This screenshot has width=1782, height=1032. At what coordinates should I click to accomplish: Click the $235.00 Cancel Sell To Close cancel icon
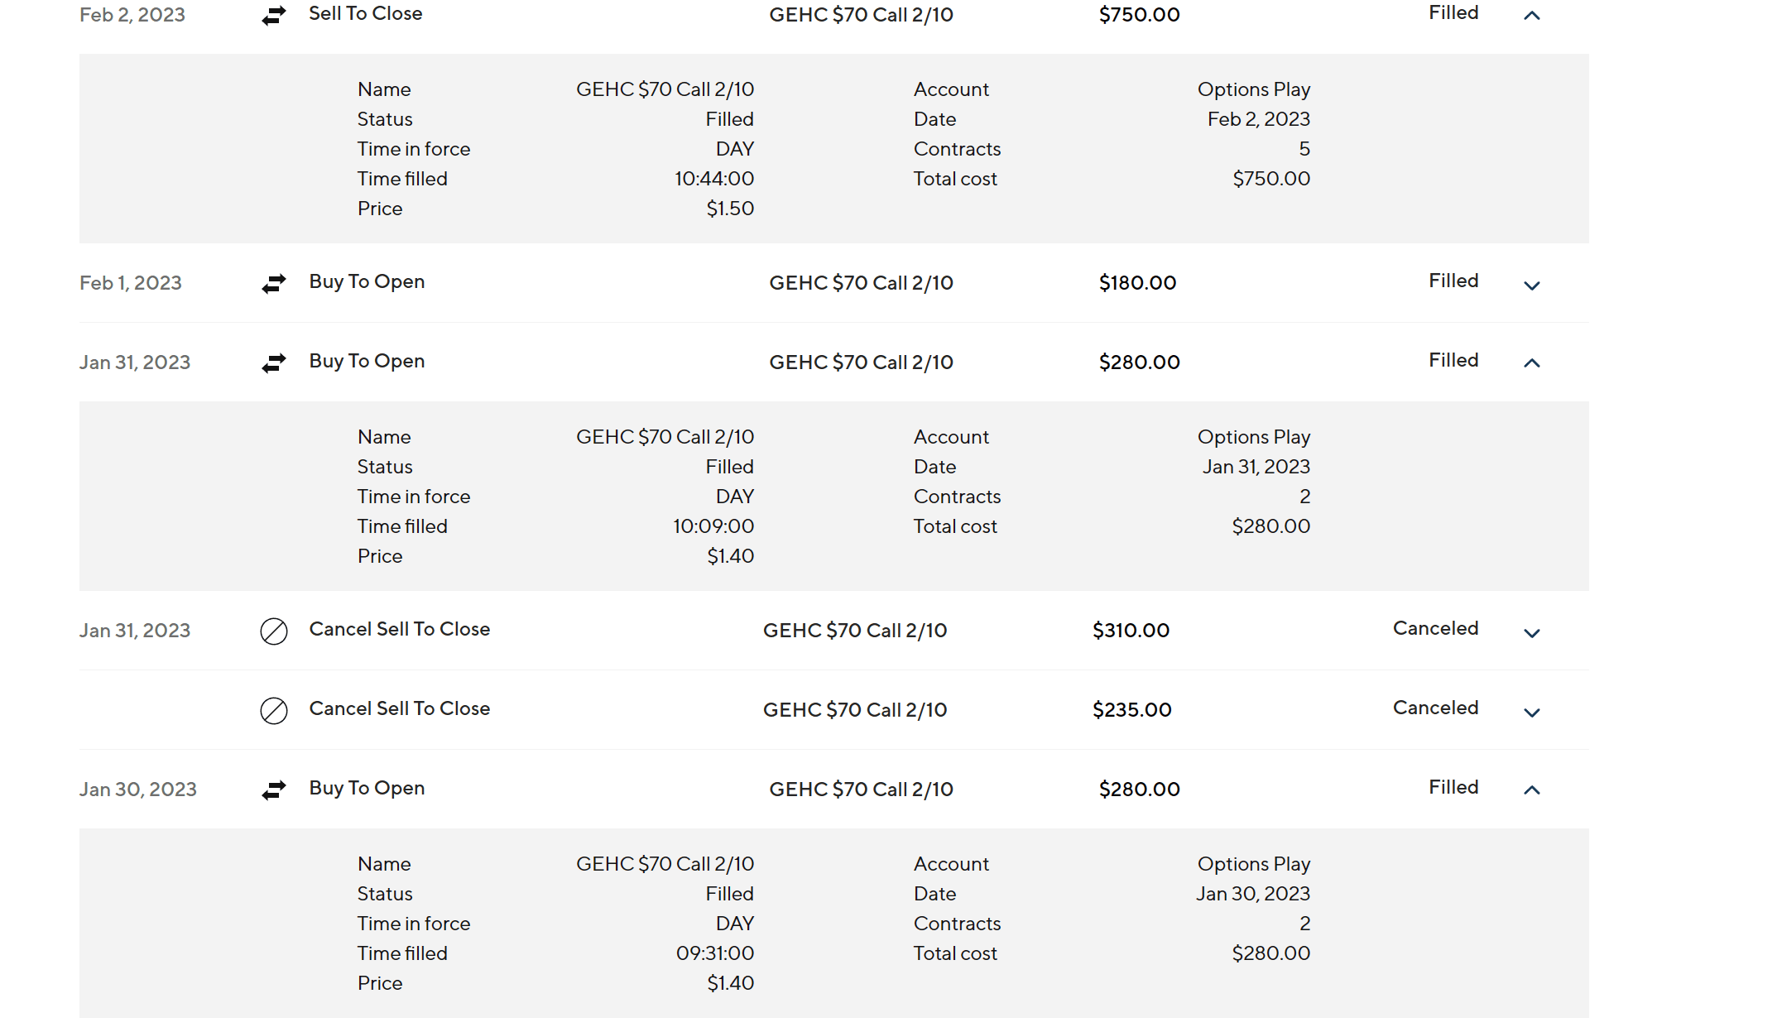pyautogui.click(x=274, y=711)
